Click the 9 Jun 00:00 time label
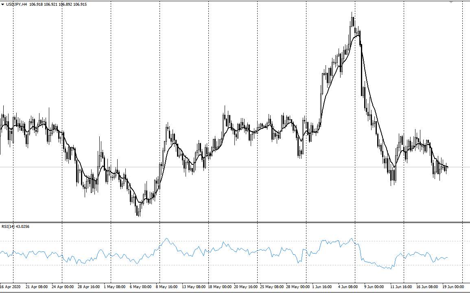The image size is (470, 293). [x=374, y=287]
